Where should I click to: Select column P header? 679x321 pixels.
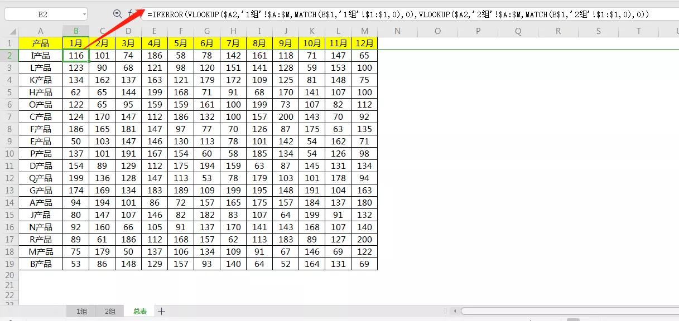point(478,31)
